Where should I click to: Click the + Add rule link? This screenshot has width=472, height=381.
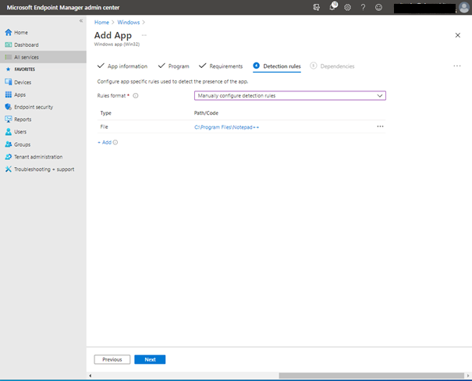tap(105, 142)
